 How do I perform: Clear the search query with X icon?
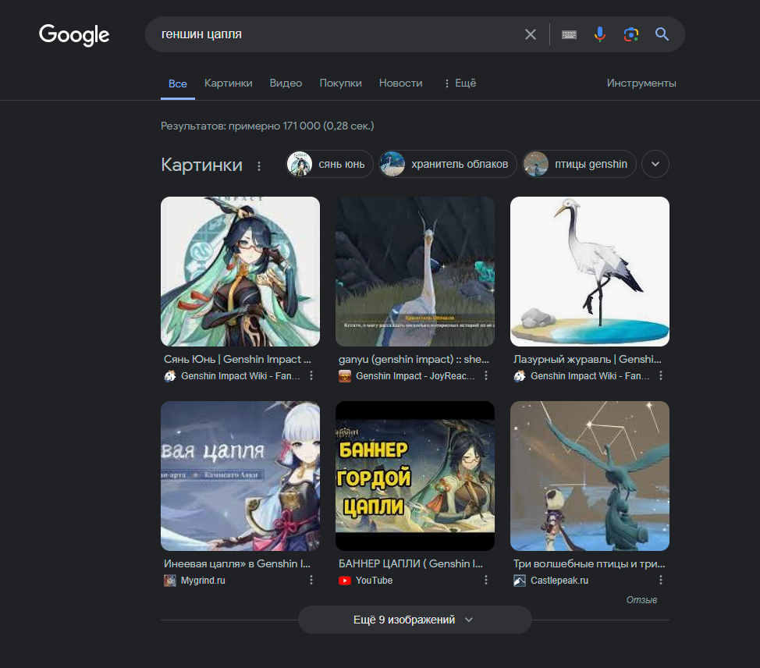pos(531,34)
